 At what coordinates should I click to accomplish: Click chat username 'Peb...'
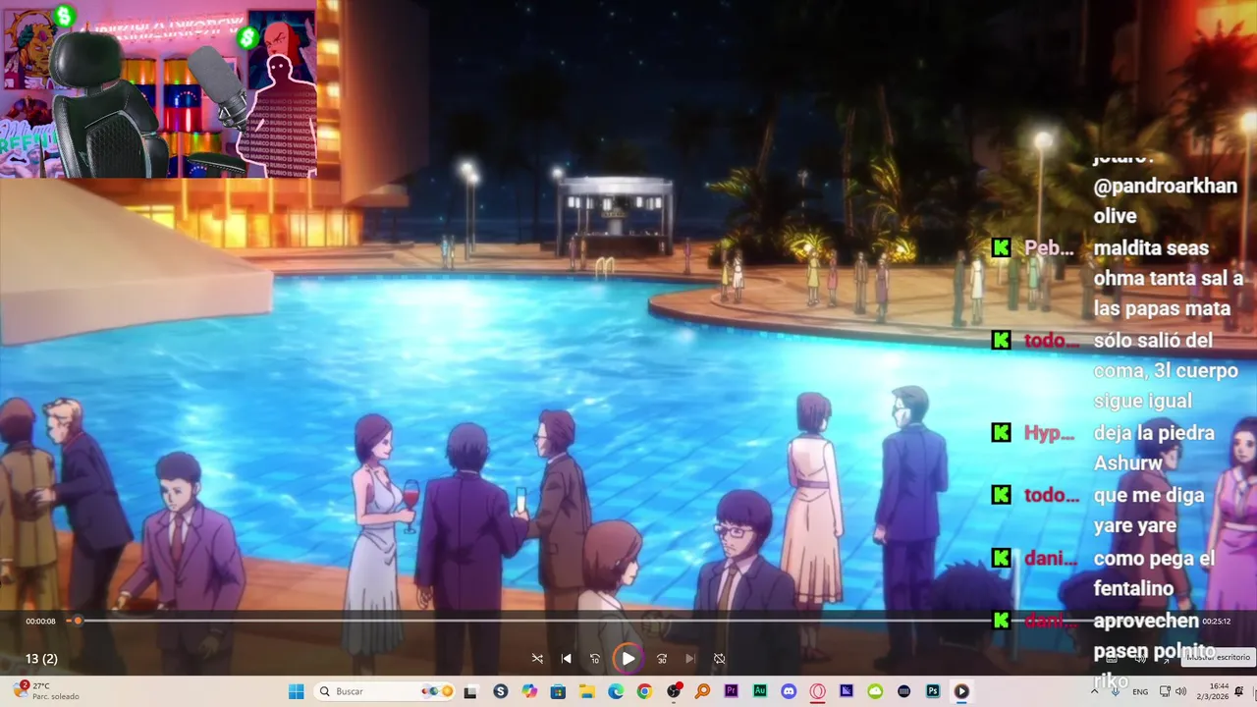tap(1049, 248)
